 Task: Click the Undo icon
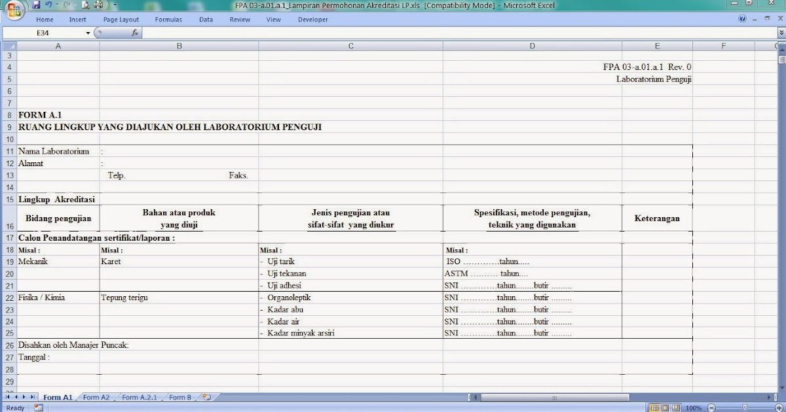48,5
